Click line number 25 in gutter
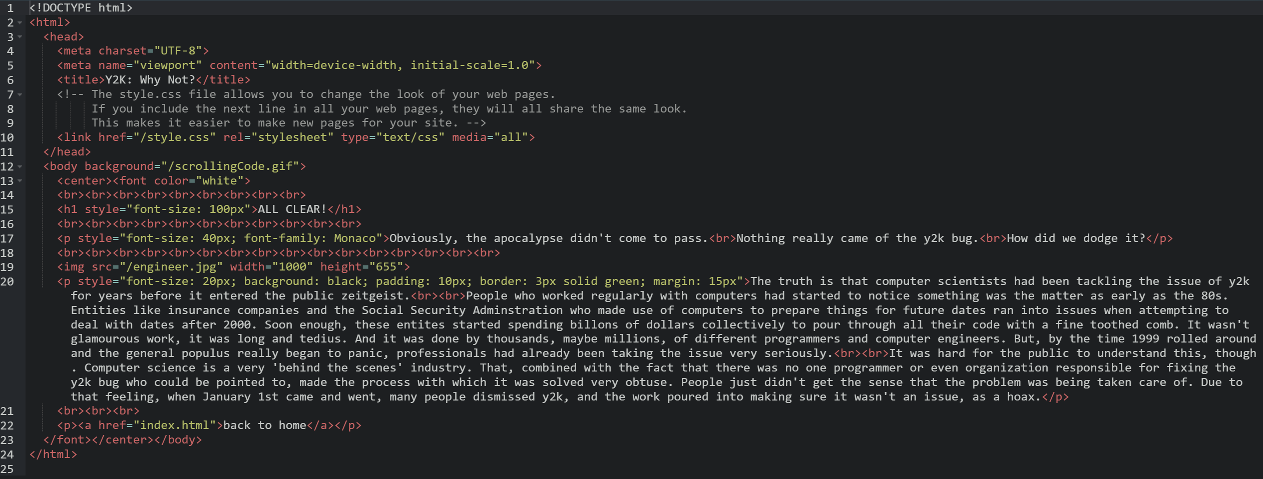Image resolution: width=1263 pixels, height=479 pixels. [x=7, y=468]
